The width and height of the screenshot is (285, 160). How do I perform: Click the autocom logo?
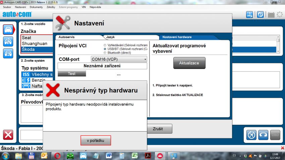tap(17, 14)
